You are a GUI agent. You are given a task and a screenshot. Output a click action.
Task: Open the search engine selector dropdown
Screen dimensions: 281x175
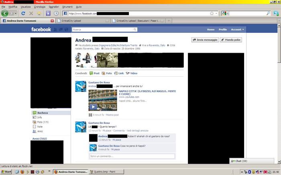(x=225, y=13)
